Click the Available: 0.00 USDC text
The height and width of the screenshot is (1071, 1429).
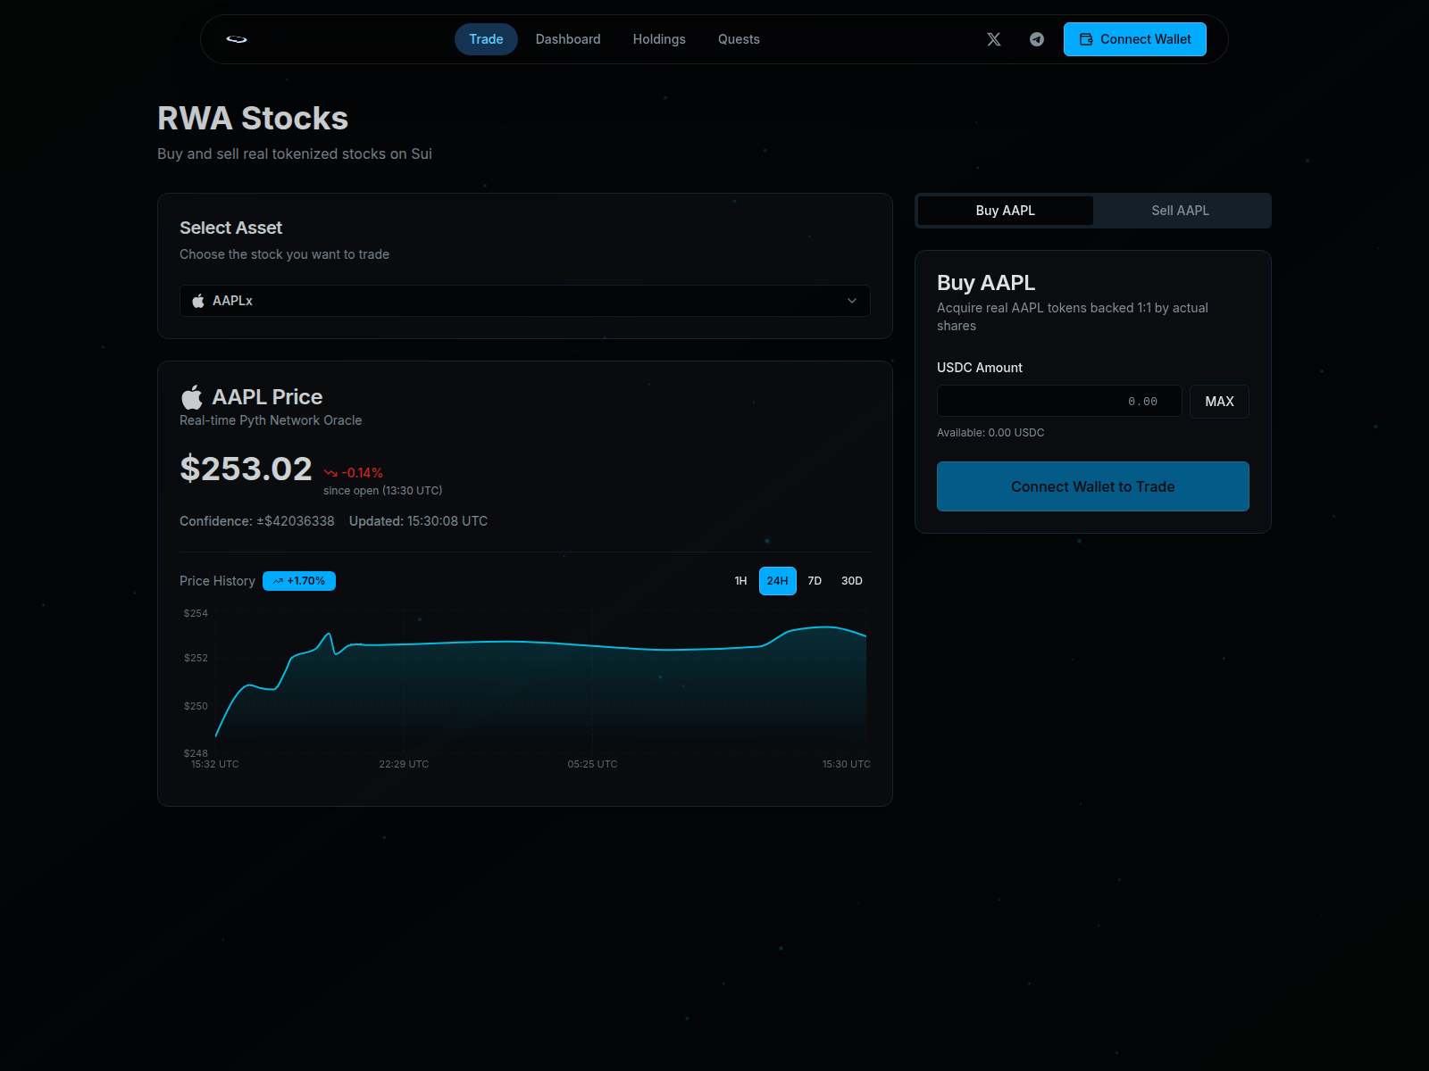coord(990,433)
